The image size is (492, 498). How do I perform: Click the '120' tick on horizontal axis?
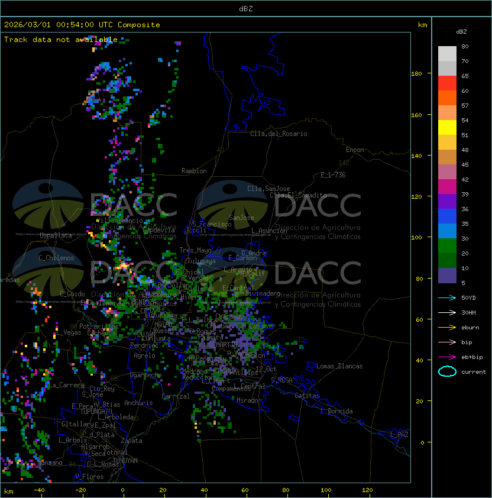point(367,490)
